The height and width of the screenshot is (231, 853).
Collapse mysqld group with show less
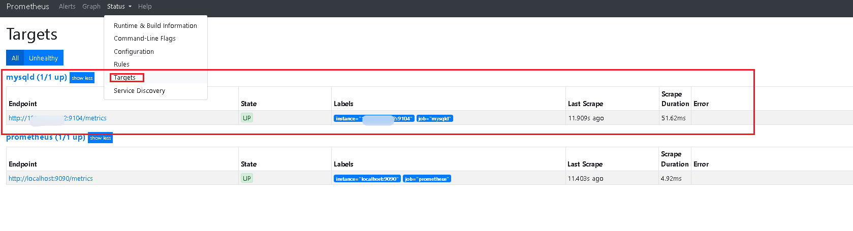point(82,78)
